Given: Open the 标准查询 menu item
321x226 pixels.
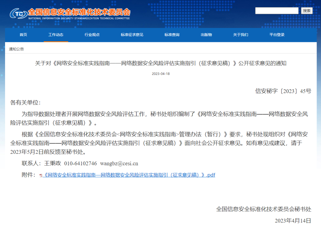Looking at the screenshot, I should 172,34.
